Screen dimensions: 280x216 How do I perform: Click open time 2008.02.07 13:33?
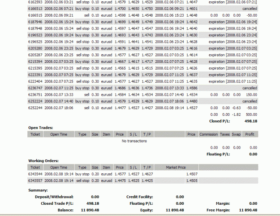pyautogui.click(x=59, y=95)
